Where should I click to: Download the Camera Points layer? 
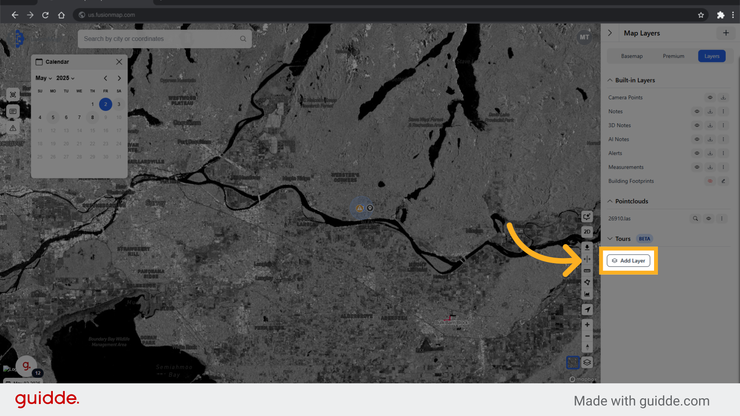coord(723,97)
